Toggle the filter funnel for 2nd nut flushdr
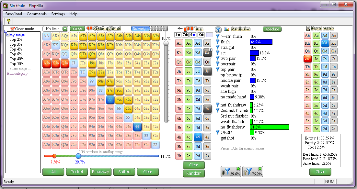This screenshot has width=357, height=189. [217, 111]
